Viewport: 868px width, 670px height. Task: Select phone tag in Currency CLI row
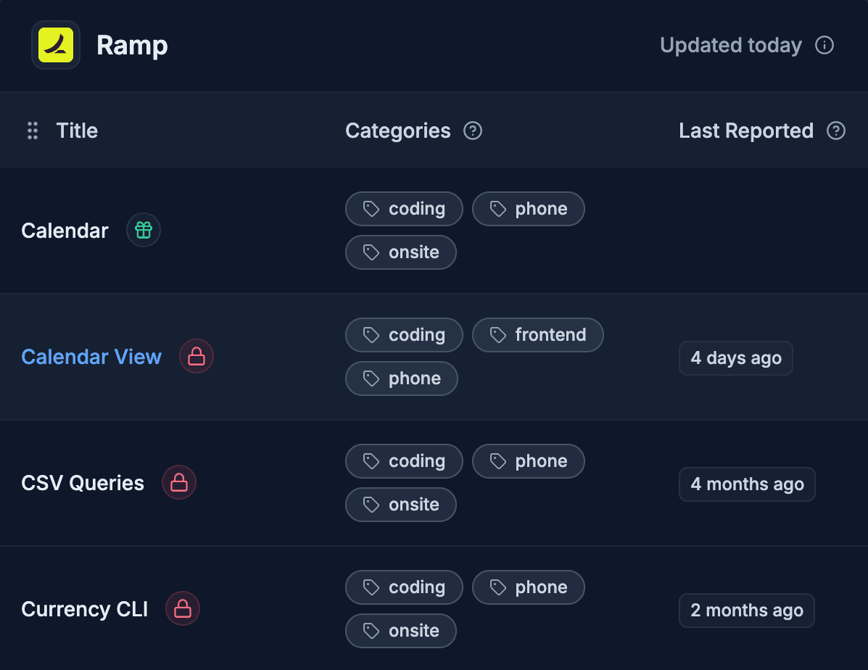[528, 587]
